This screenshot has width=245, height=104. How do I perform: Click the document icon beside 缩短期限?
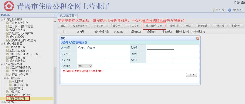[8, 92]
